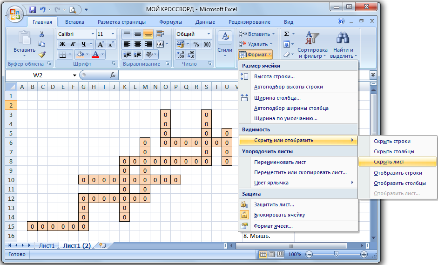Align cell text left

pyautogui.click(x=127, y=44)
